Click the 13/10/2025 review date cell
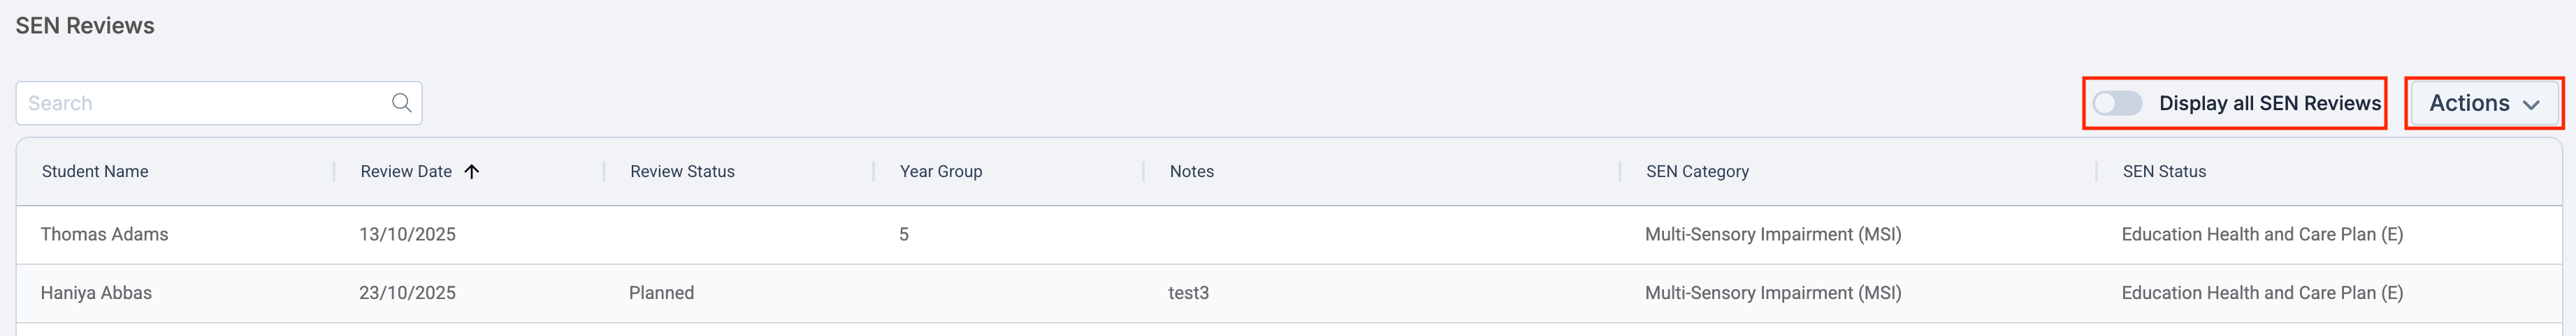2576x336 pixels. 407,234
